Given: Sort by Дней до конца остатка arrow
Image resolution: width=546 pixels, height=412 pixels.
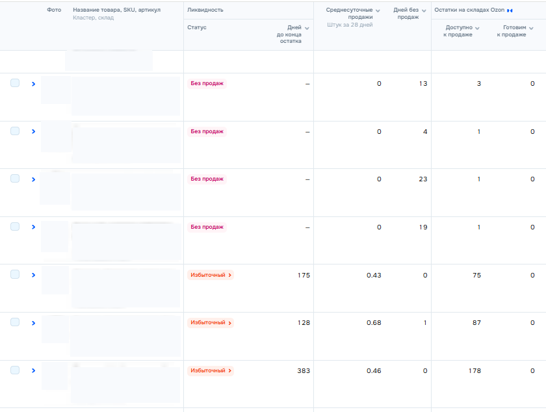Looking at the screenshot, I should (307, 28).
